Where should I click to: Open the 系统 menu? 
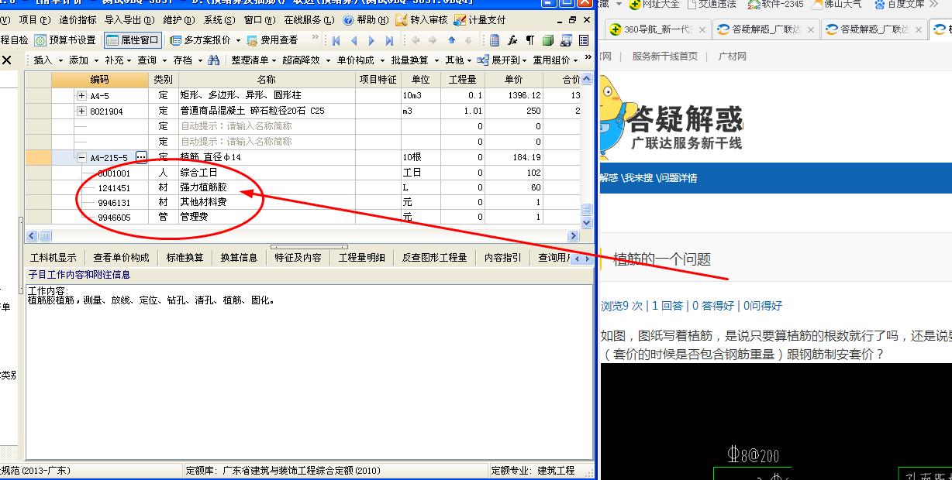(219, 20)
